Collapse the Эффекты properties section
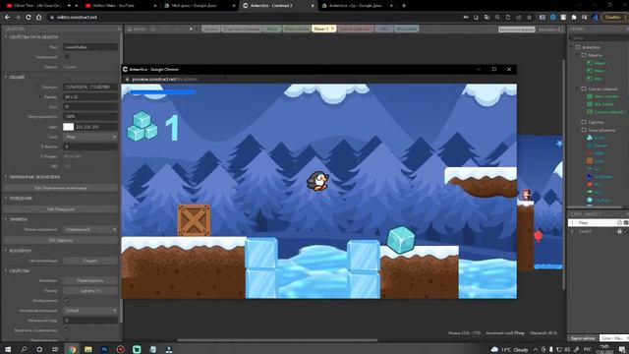 (6, 219)
